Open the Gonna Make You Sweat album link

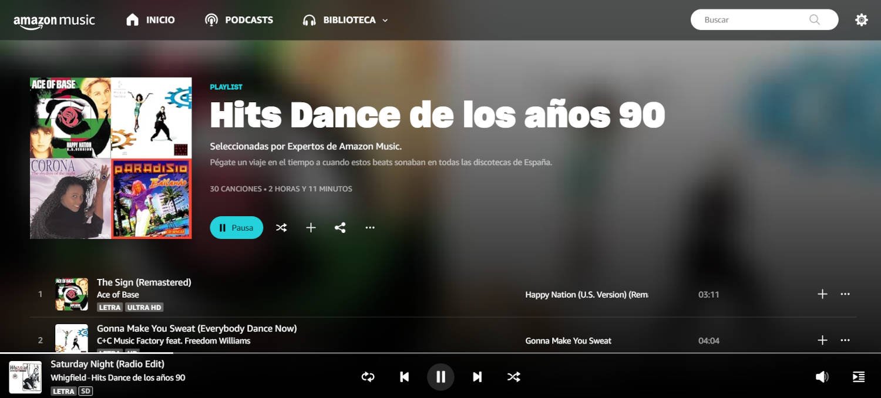coord(568,341)
